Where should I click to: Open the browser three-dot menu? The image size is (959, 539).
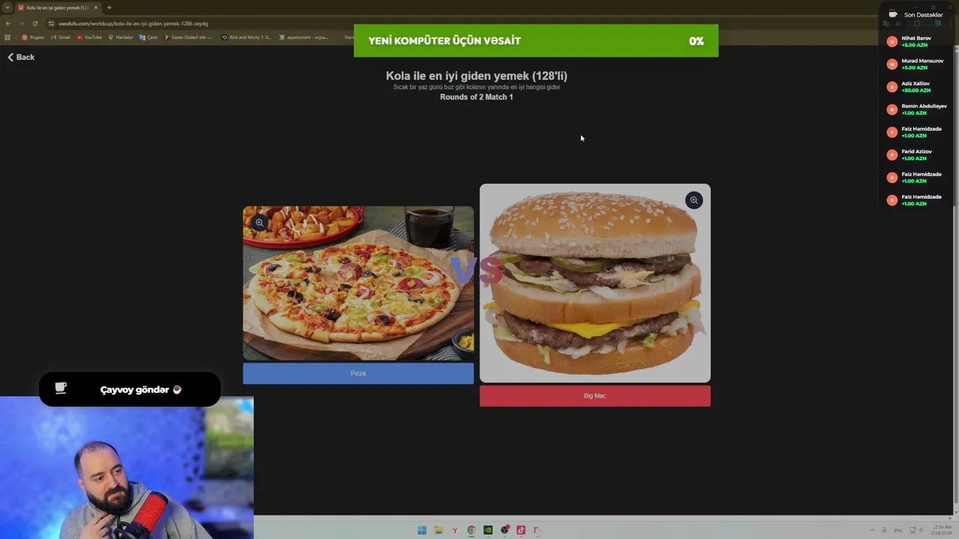[x=951, y=23]
